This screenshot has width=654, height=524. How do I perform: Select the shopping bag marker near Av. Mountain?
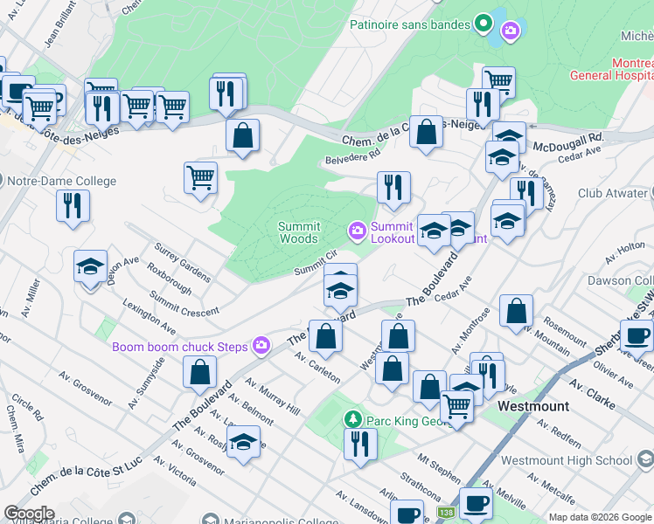pyautogui.click(x=517, y=311)
